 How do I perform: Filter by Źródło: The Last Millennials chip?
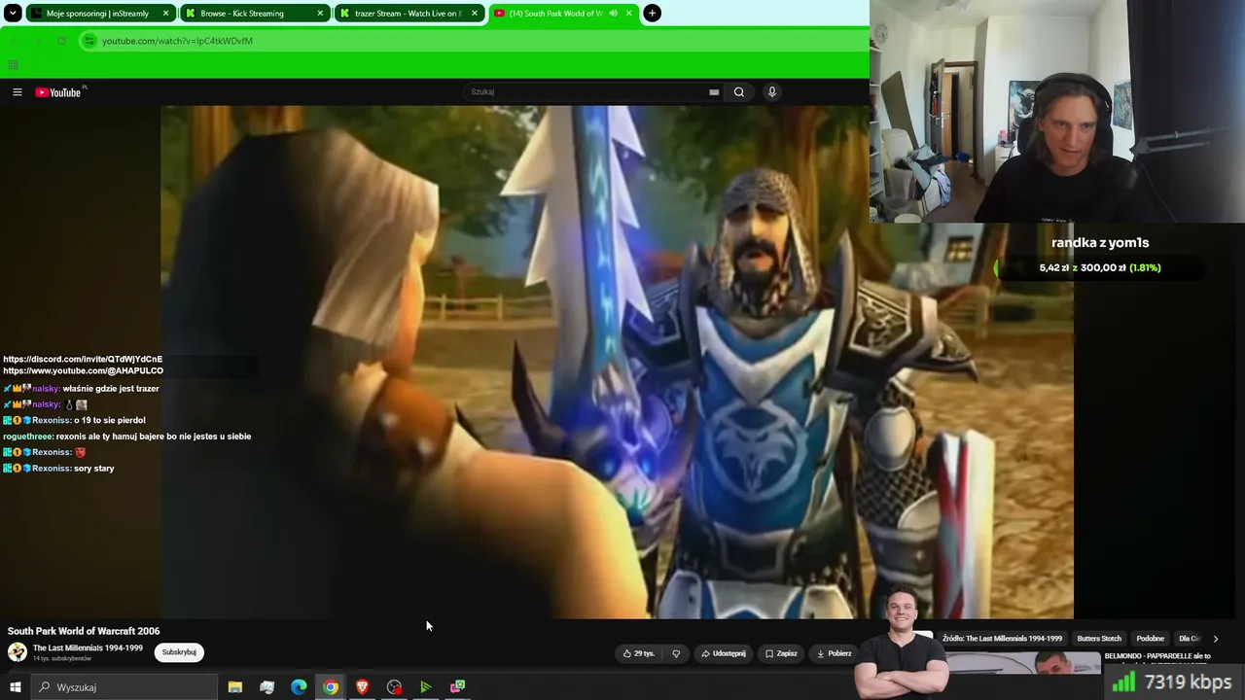(1002, 639)
